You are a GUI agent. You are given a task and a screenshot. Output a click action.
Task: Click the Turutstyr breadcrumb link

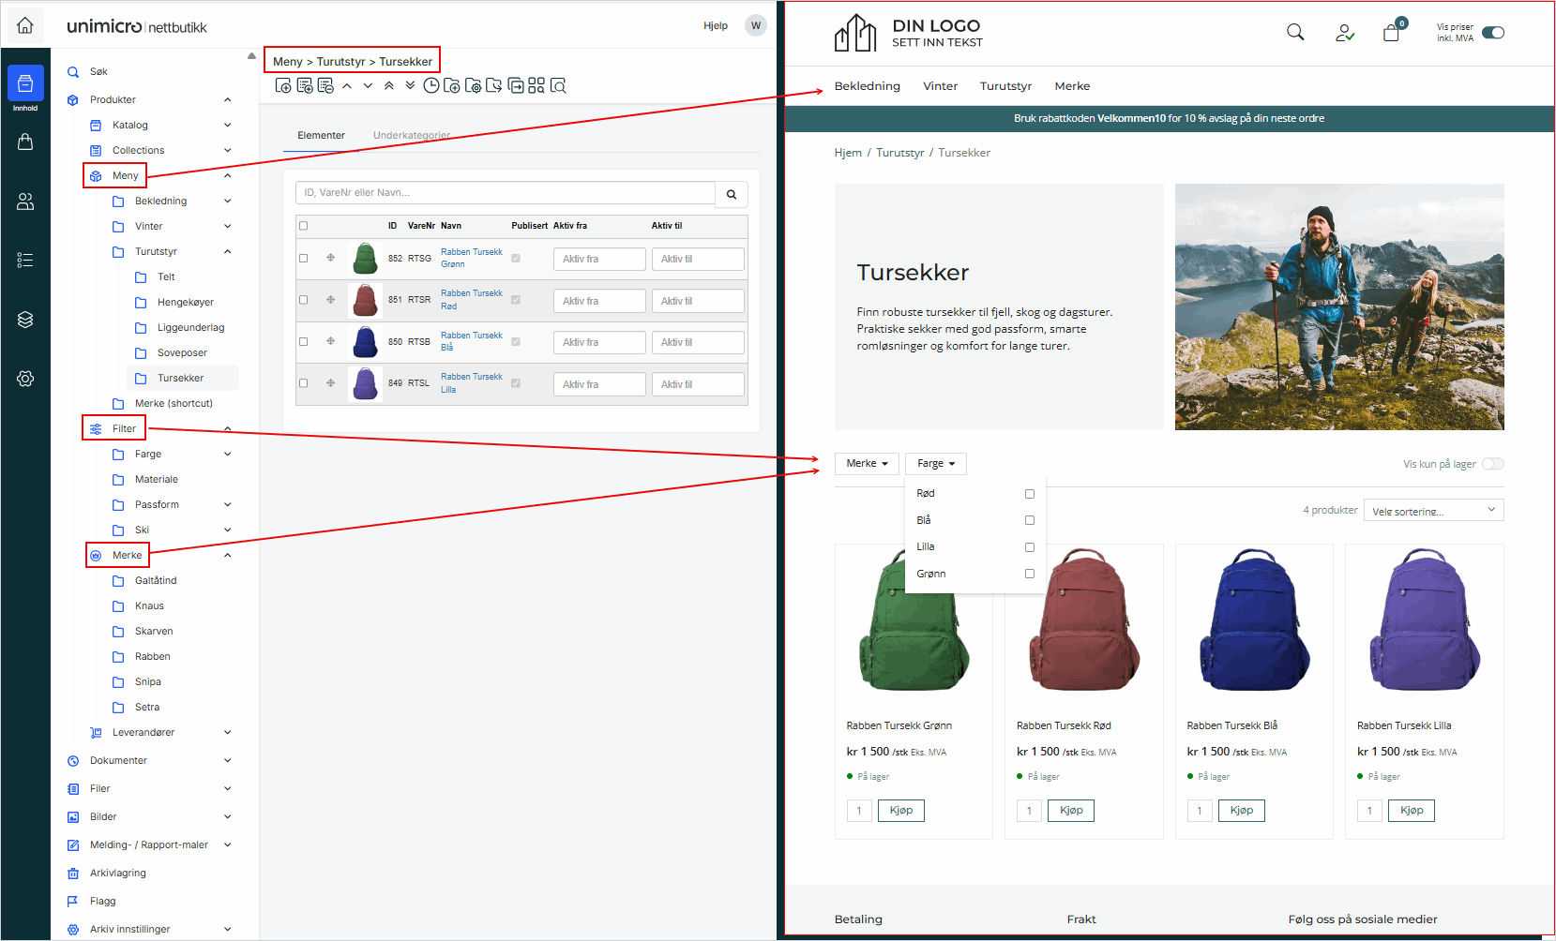coord(899,153)
